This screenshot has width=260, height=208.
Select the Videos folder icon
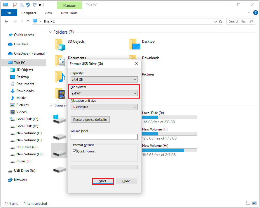(x=60, y=93)
